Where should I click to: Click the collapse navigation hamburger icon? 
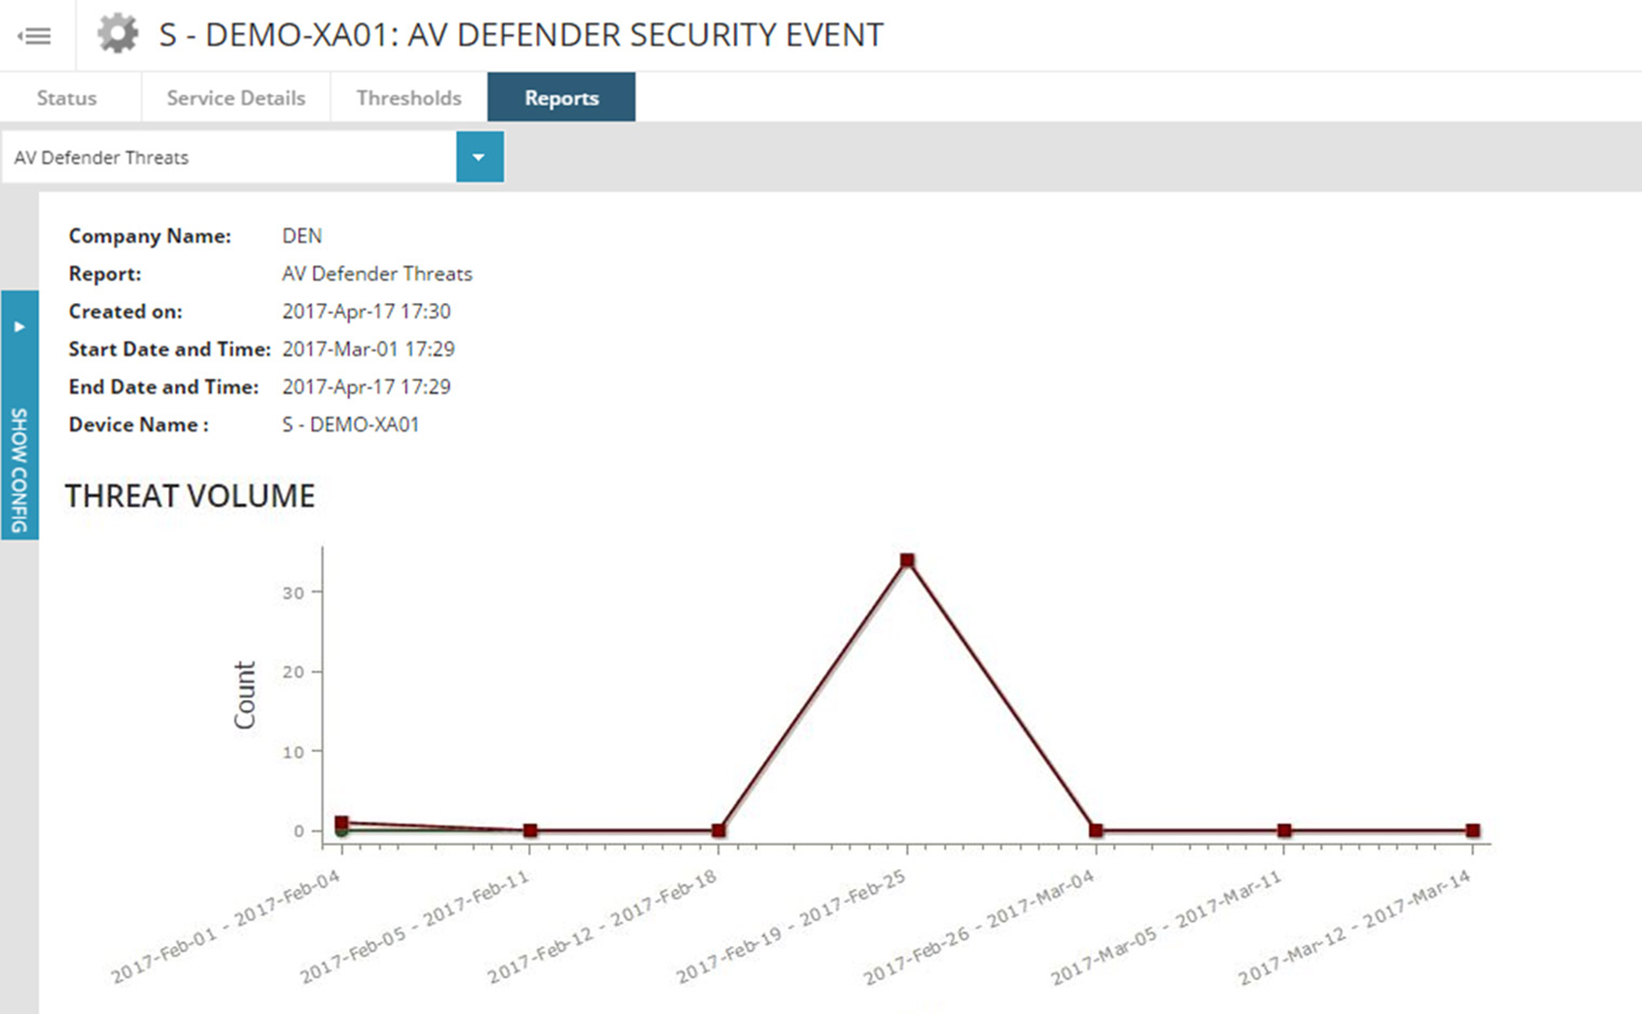(x=35, y=35)
